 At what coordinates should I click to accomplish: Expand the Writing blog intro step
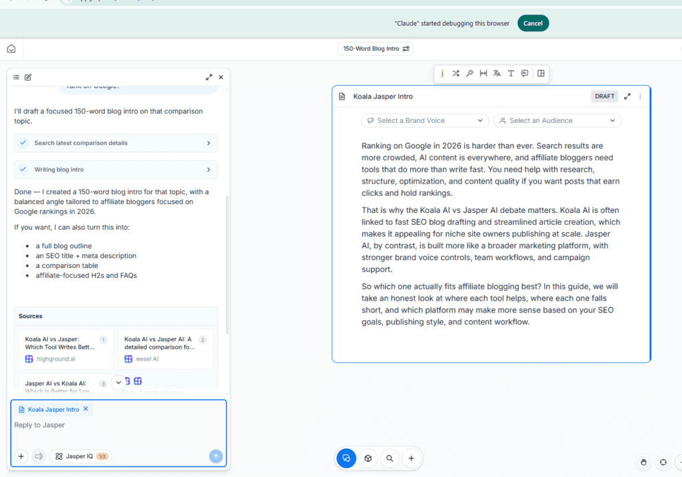(116, 170)
